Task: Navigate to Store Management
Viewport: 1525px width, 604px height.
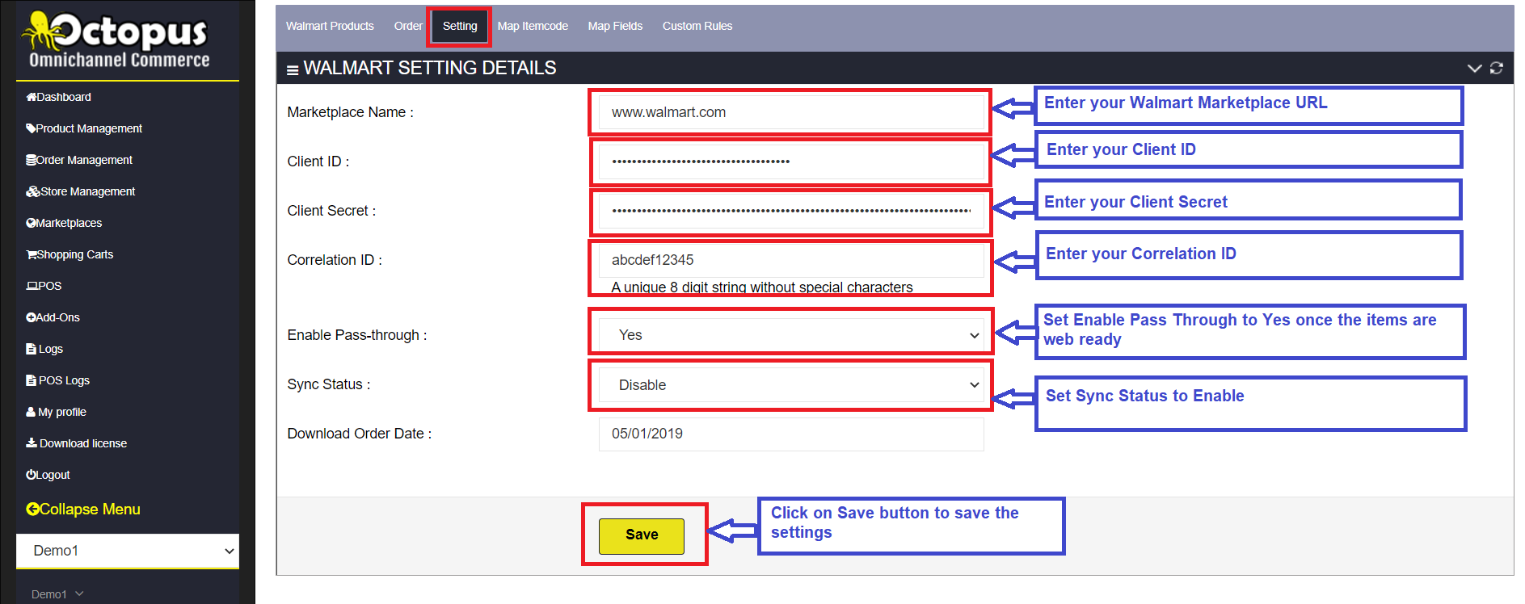Action: [x=88, y=191]
